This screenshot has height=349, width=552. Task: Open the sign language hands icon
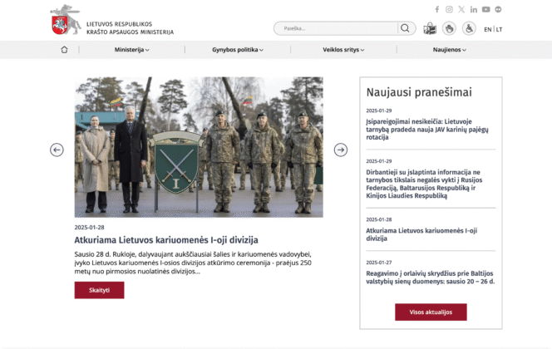coord(449,28)
